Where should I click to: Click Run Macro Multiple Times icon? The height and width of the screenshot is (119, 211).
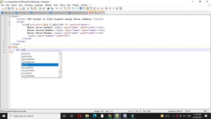(117, 8)
